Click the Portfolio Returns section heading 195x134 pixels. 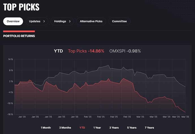click(19, 36)
